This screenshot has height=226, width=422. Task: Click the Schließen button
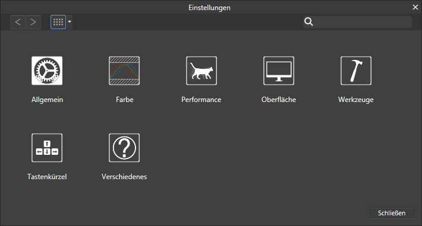coord(392,213)
